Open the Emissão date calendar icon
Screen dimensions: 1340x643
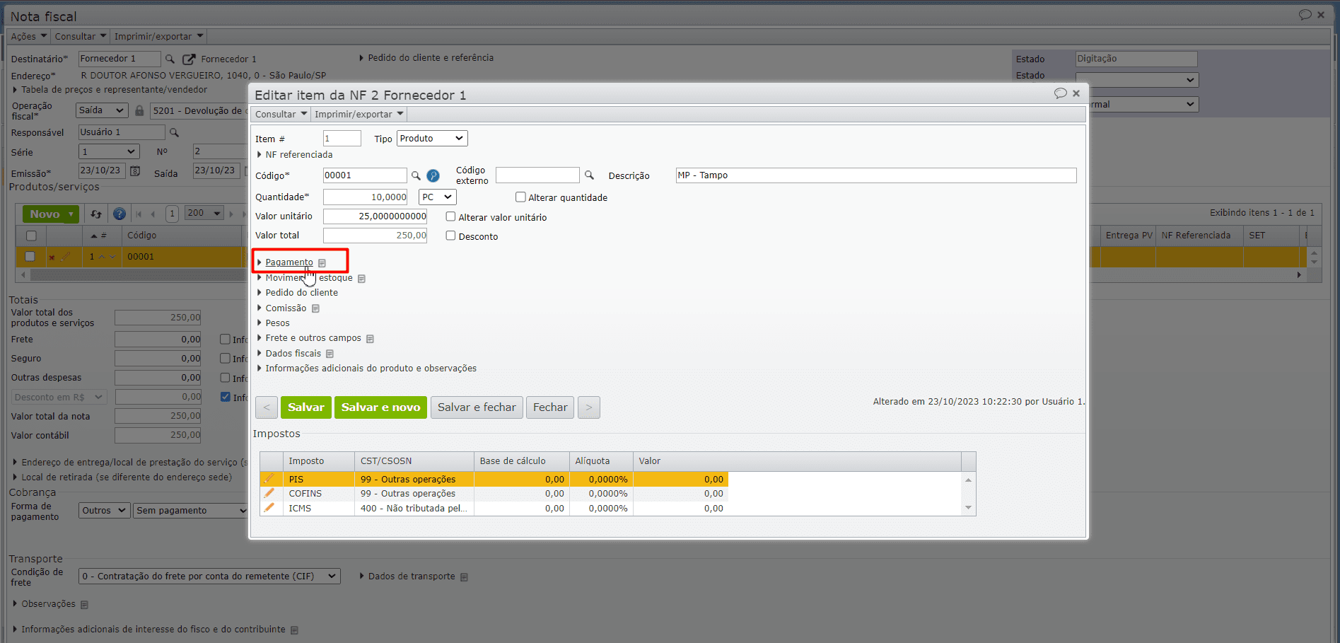click(x=135, y=171)
